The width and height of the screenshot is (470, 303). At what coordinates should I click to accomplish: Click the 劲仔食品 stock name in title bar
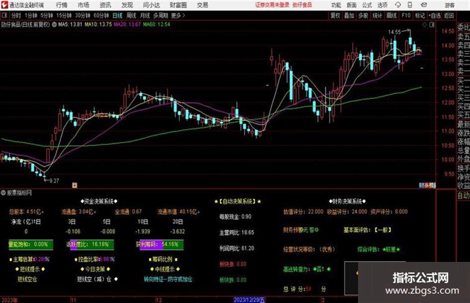click(302, 5)
